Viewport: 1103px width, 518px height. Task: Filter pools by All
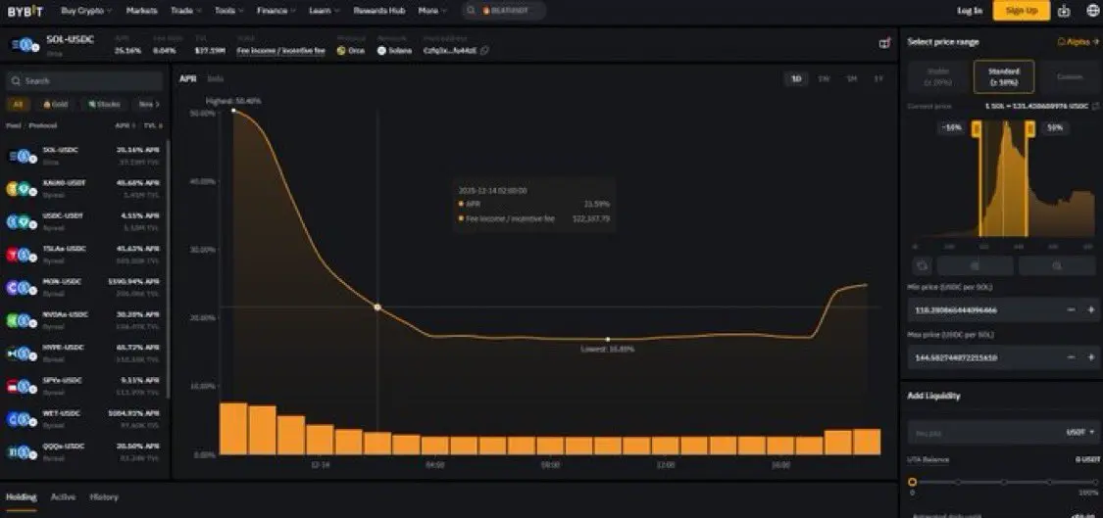coord(19,104)
